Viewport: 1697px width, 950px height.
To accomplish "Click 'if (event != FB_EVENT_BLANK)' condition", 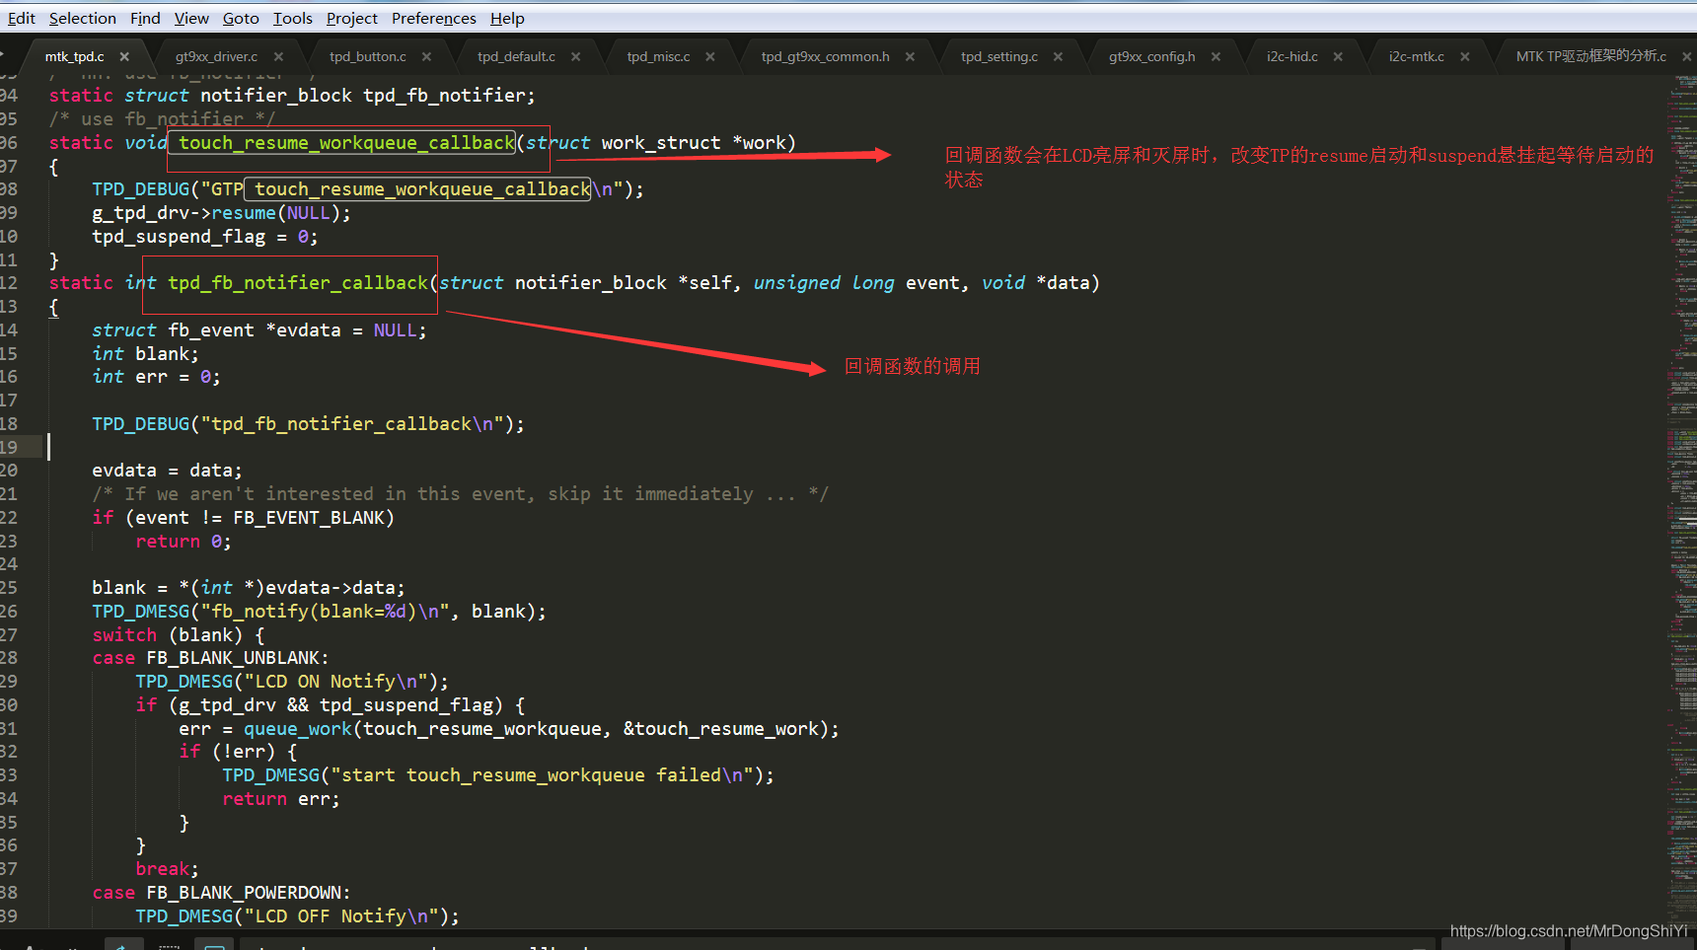I will pyautogui.click(x=243, y=518).
